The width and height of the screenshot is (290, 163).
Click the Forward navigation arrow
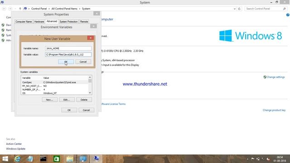pos(10,9)
